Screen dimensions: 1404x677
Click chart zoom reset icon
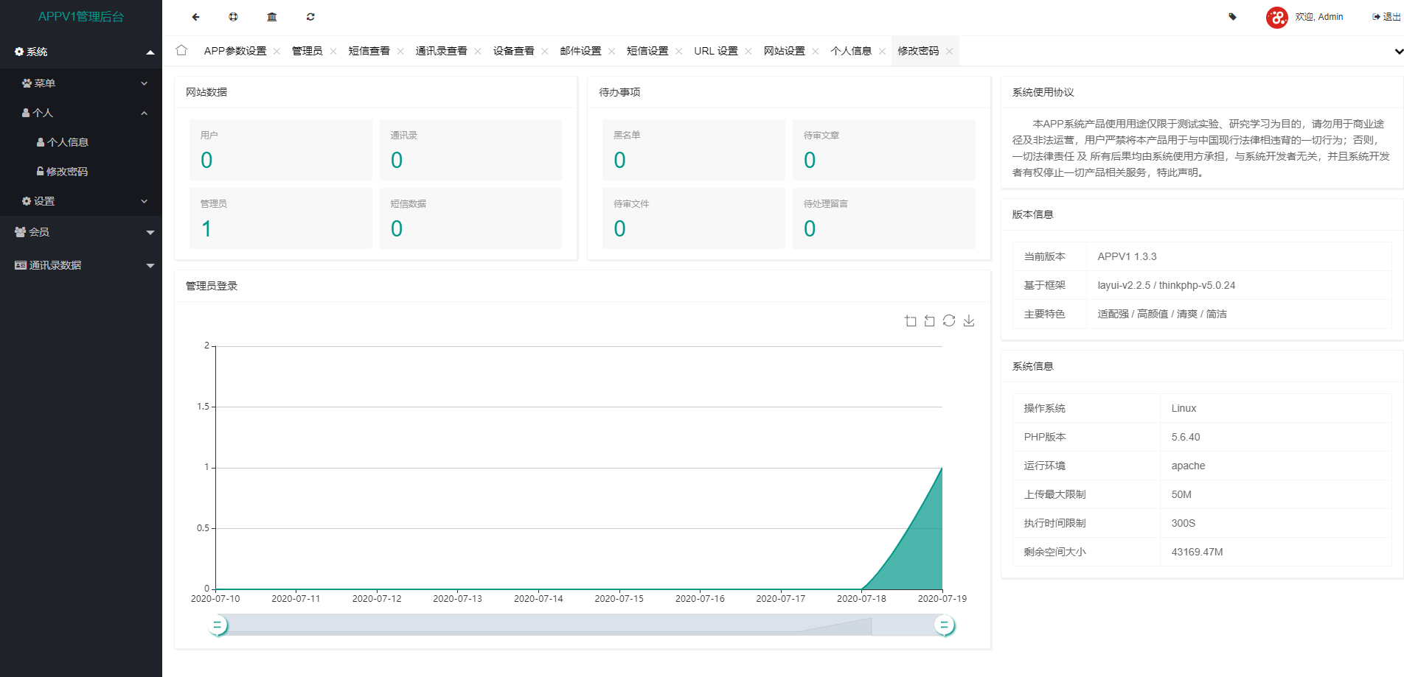click(930, 320)
